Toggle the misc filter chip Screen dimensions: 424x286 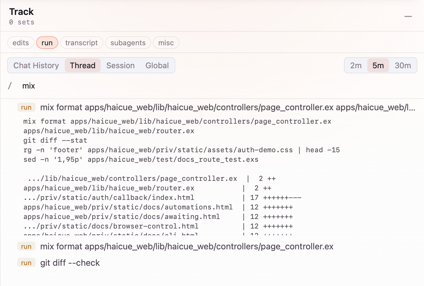(166, 43)
